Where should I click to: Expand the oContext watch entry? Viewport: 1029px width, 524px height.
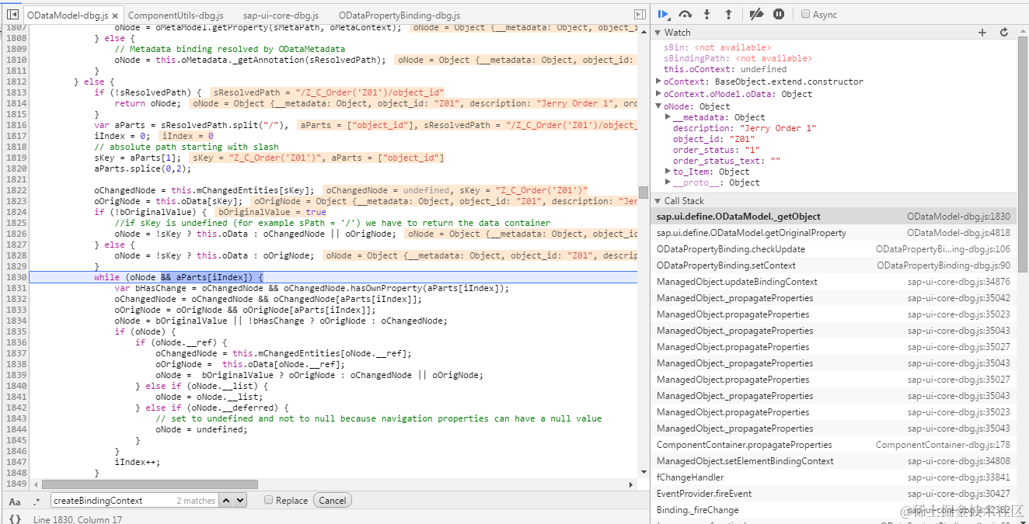click(x=659, y=82)
